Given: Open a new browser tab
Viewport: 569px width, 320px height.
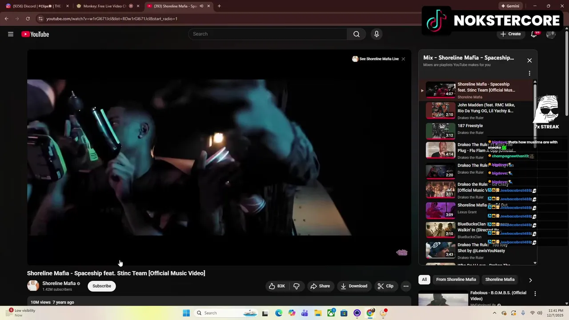Looking at the screenshot, I should (x=219, y=6).
